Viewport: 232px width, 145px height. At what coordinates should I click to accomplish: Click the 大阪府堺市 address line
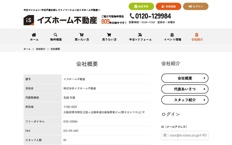tap(104, 112)
